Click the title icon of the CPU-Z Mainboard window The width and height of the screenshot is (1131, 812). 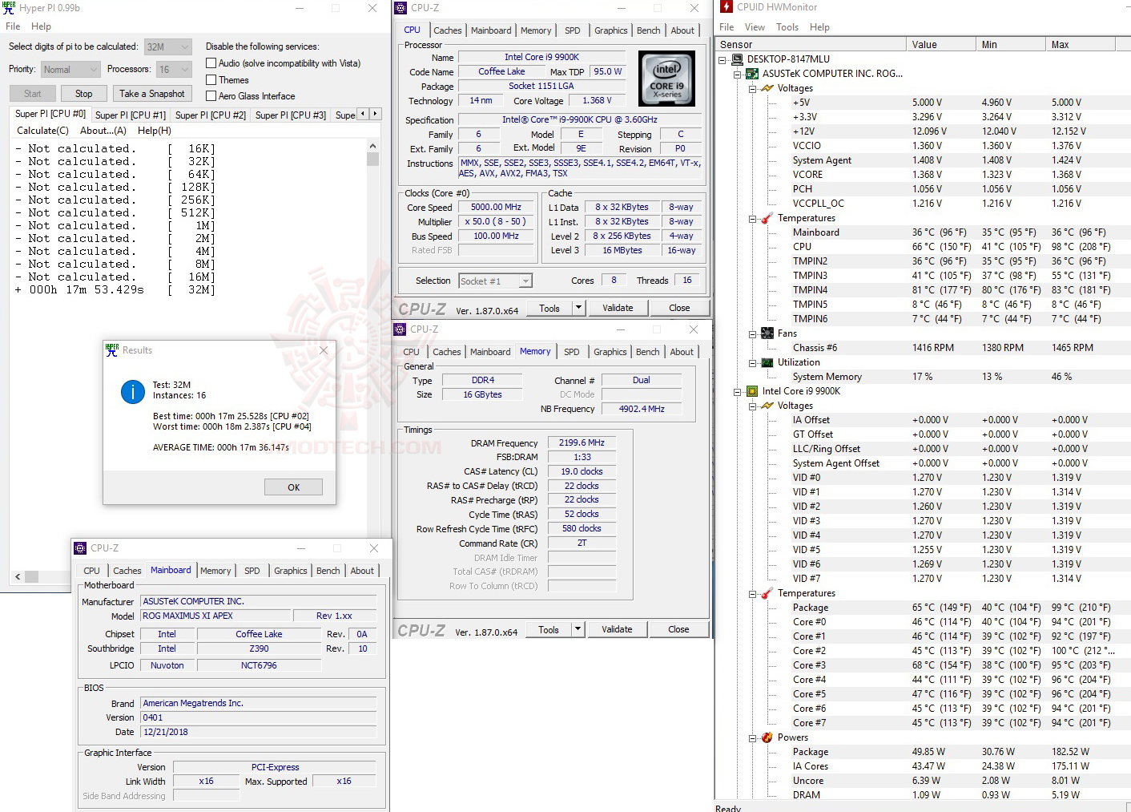80,548
